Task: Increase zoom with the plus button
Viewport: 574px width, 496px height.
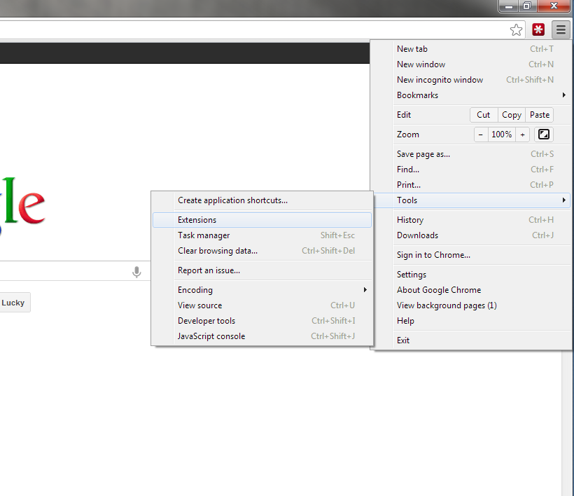Action: pyautogui.click(x=522, y=135)
